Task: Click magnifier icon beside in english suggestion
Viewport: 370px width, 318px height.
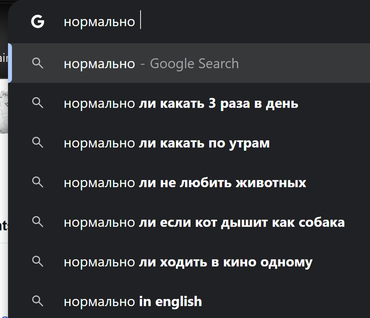Action: click(x=38, y=301)
